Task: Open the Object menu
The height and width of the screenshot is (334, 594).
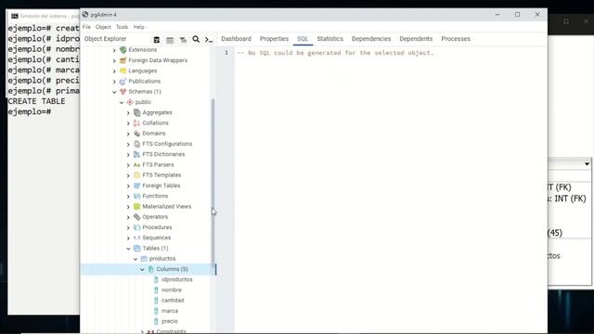Action: click(x=103, y=27)
